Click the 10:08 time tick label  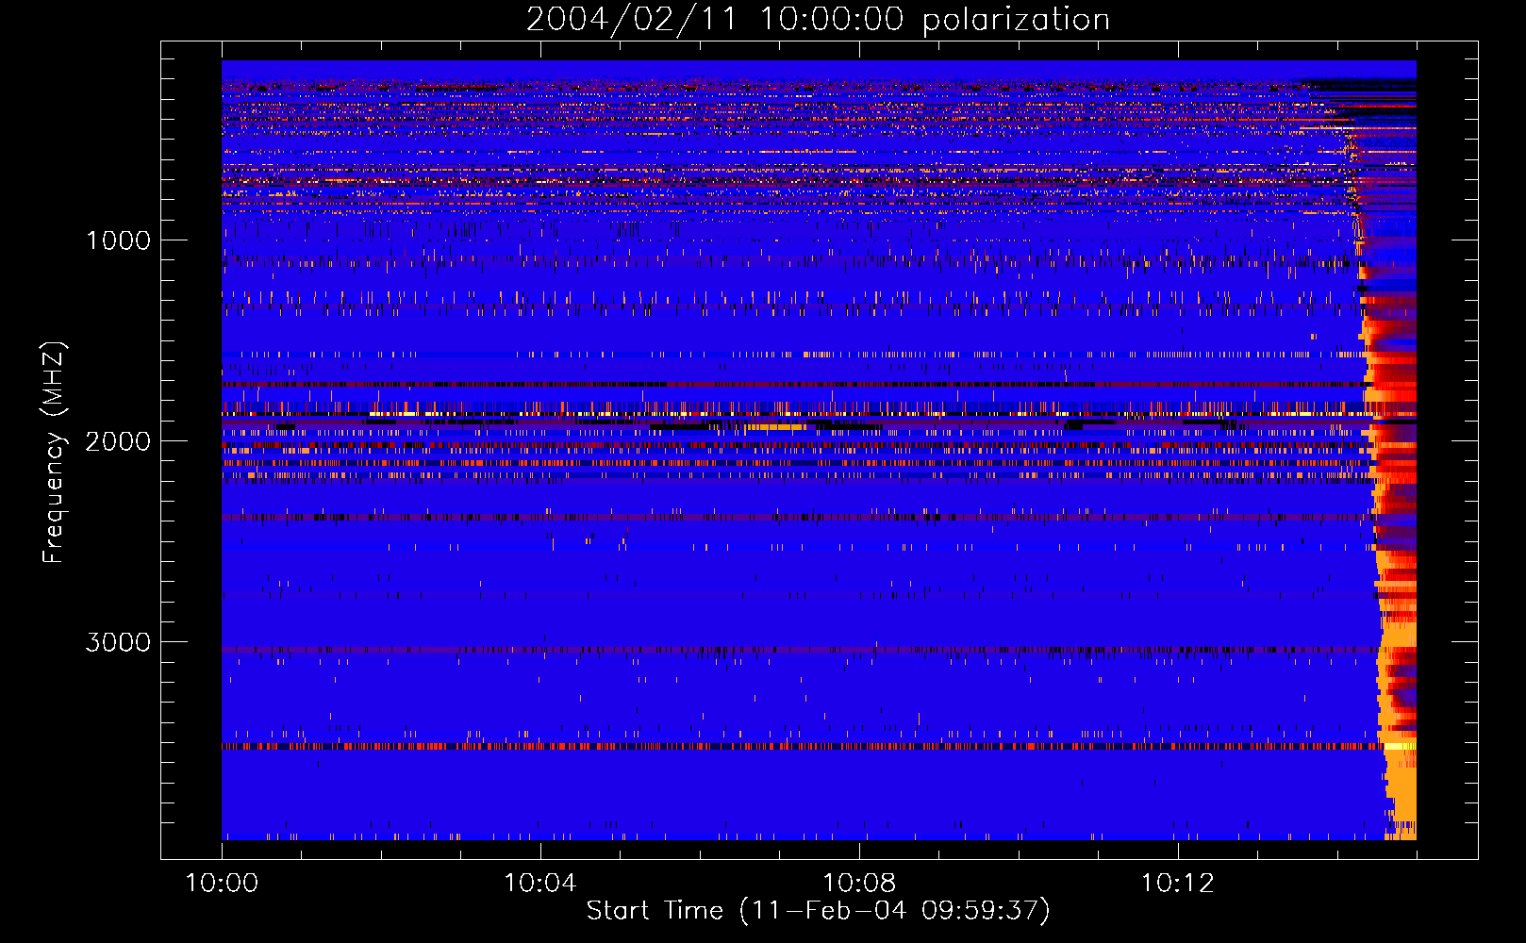click(858, 884)
